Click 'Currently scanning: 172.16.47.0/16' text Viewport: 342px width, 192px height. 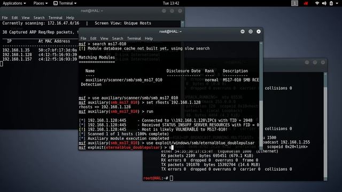pos(41,23)
